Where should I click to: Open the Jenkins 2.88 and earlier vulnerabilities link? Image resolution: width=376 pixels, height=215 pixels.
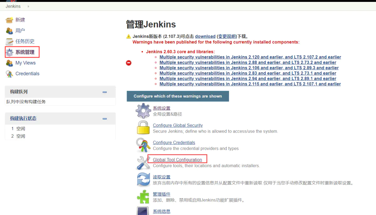(248, 63)
